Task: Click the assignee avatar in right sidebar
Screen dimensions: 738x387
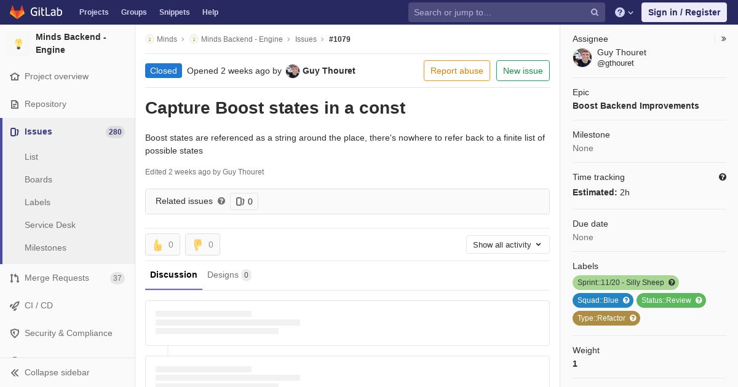Action: point(582,58)
